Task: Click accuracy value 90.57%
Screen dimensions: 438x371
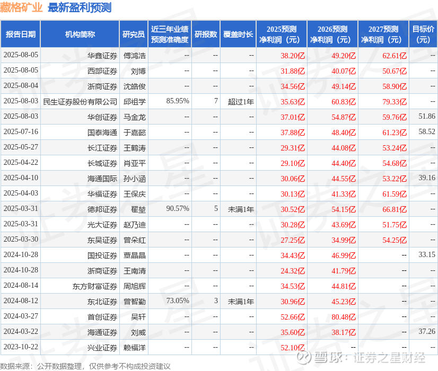Action: 178,208
